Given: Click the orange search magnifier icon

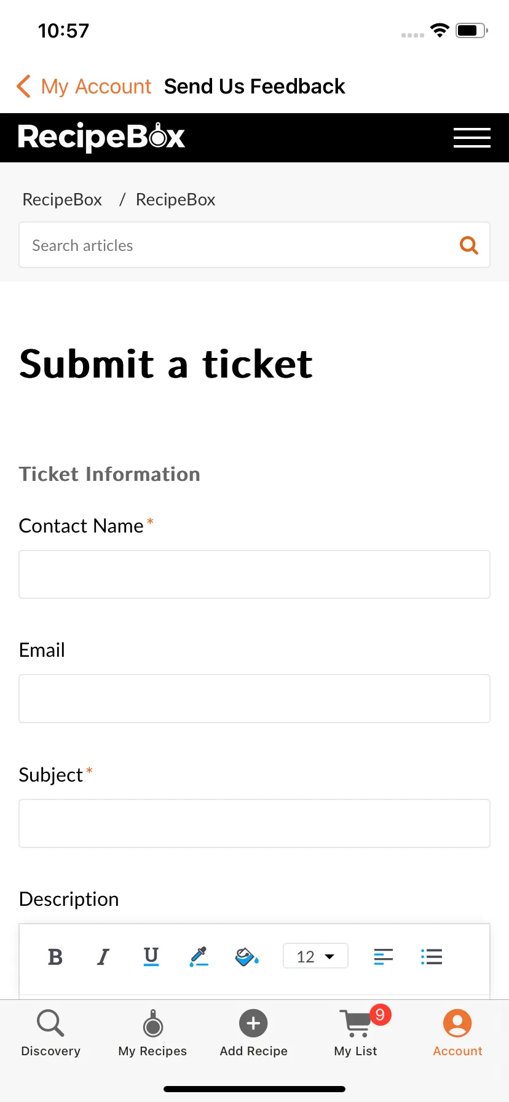Looking at the screenshot, I should (x=469, y=245).
